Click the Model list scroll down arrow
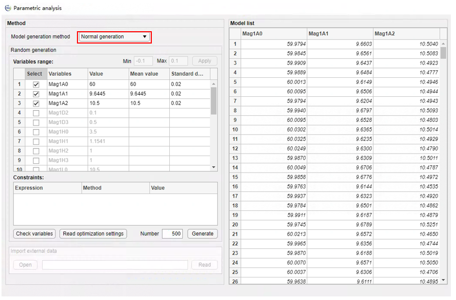The height and width of the screenshot is (300, 456). click(443, 280)
